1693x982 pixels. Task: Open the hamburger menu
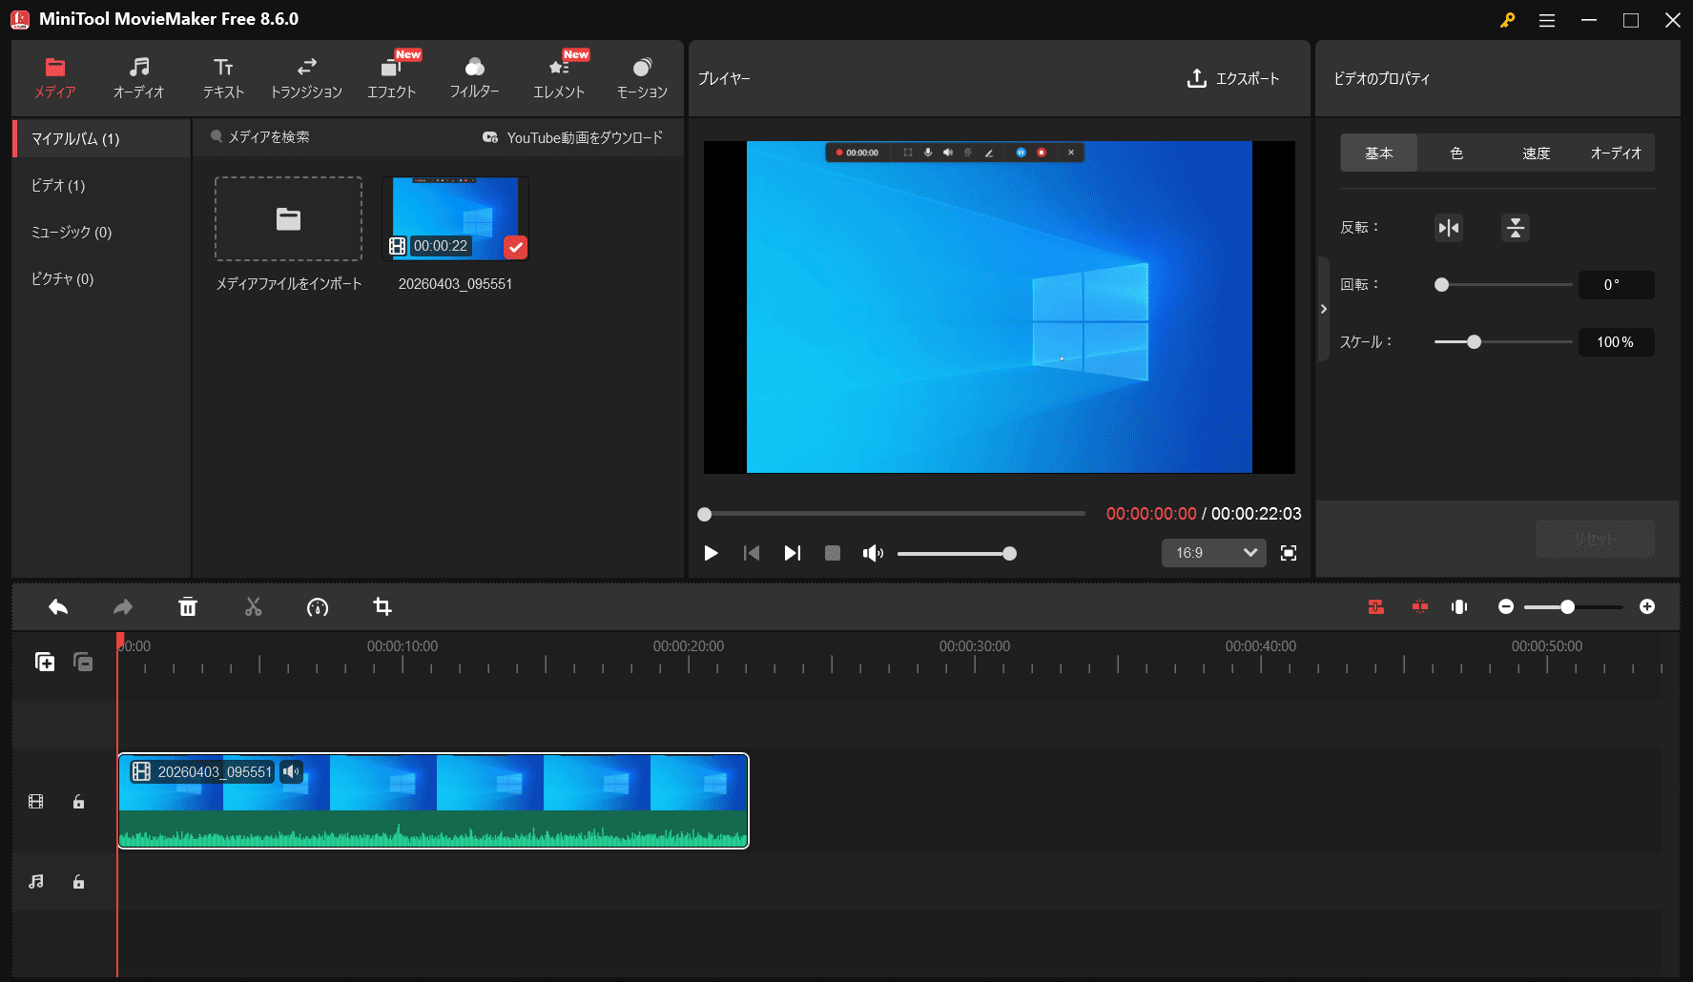1546,19
